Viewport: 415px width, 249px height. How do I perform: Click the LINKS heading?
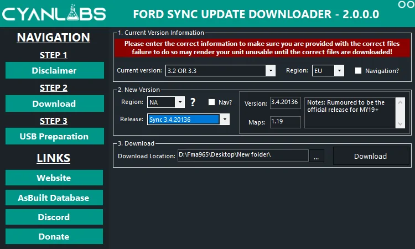pos(54,158)
